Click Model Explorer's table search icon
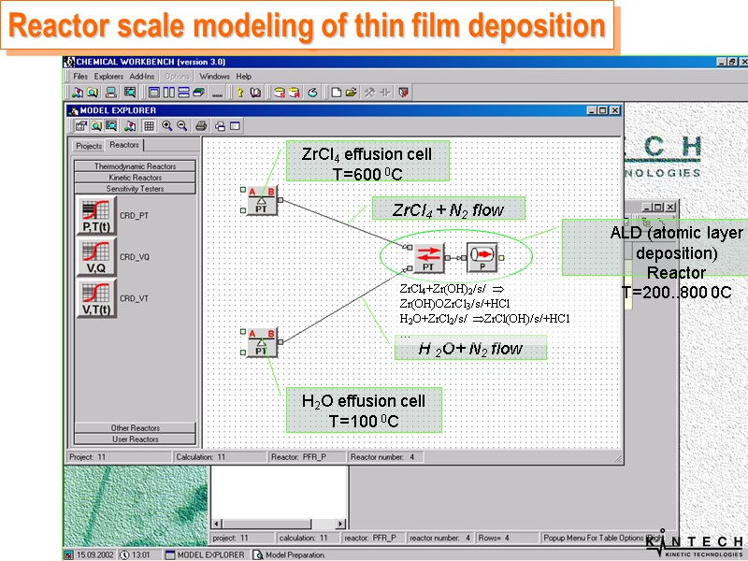This screenshot has width=748, height=561. click(111, 126)
